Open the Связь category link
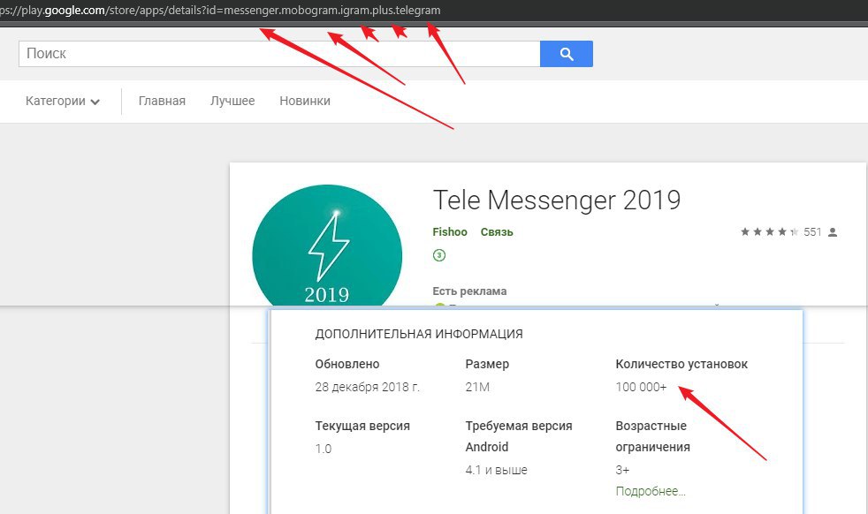The width and height of the screenshot is (868, 514). click(497, 231)
